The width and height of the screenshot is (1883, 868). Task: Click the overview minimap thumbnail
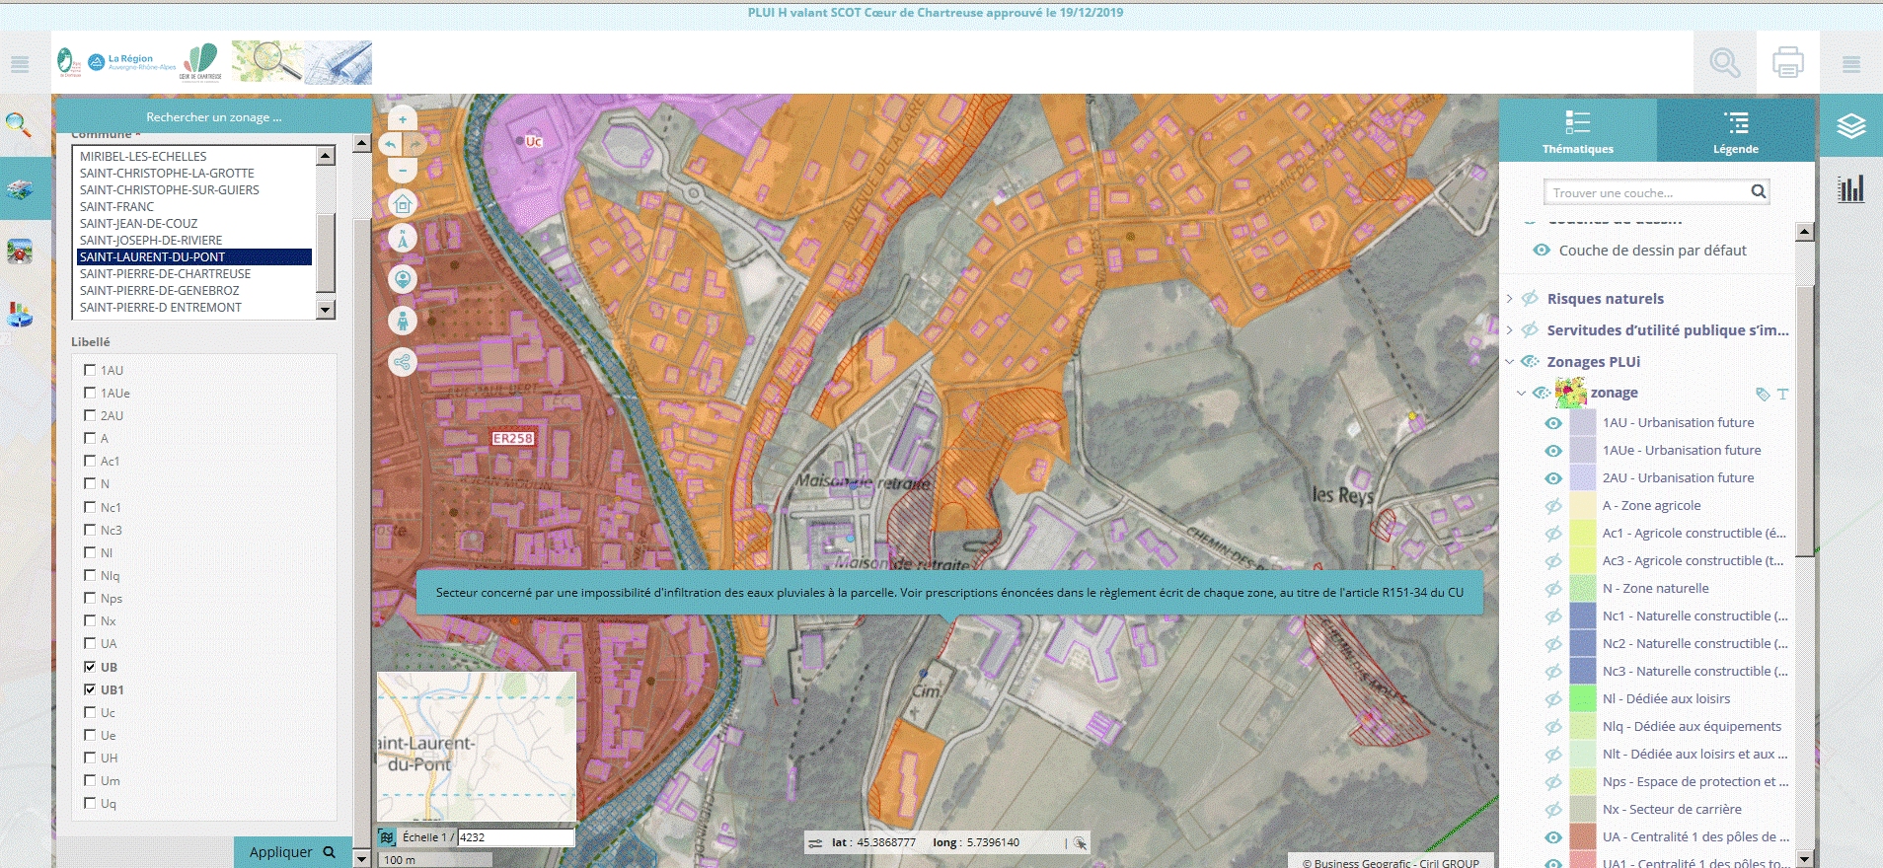(477, 747)
